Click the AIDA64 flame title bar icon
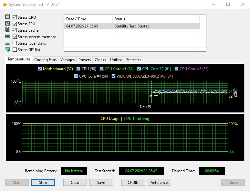250x191 pixels. [5, 4]
